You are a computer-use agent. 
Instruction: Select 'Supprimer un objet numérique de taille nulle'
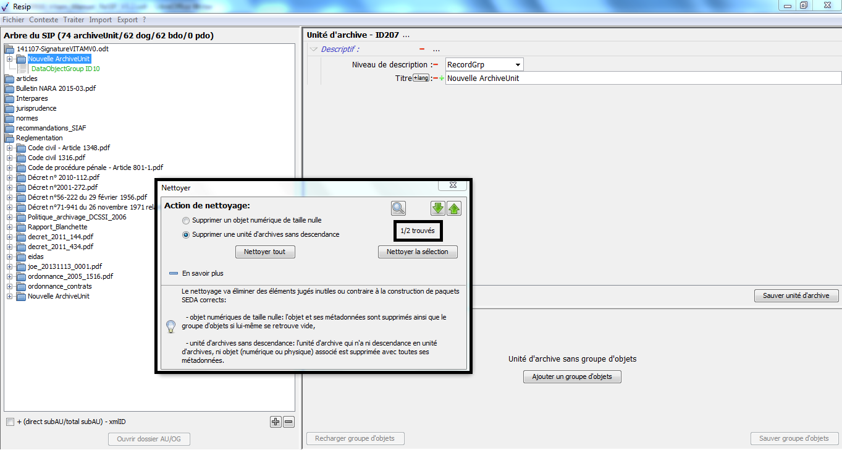186,220
